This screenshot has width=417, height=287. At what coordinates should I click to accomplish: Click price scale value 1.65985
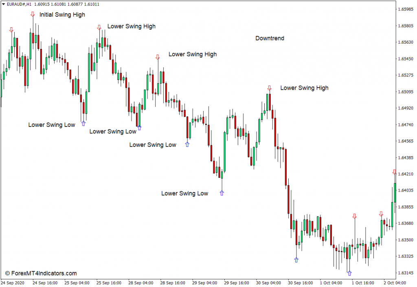(x=406, y=9)
